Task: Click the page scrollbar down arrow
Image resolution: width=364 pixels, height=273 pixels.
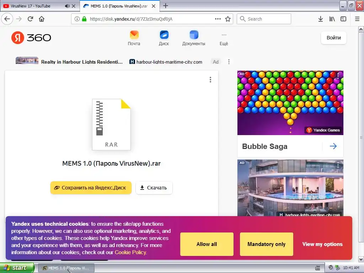Action: tap(361, 259)
